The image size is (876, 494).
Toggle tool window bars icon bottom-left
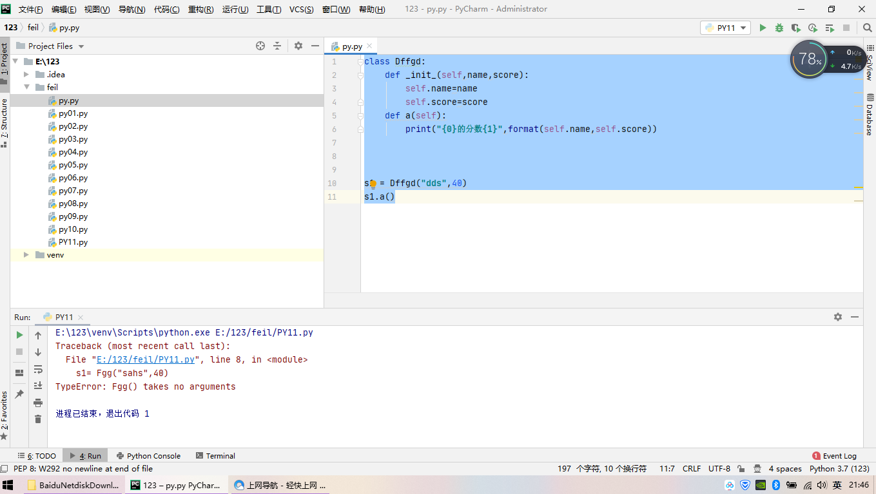coord(5,469)
